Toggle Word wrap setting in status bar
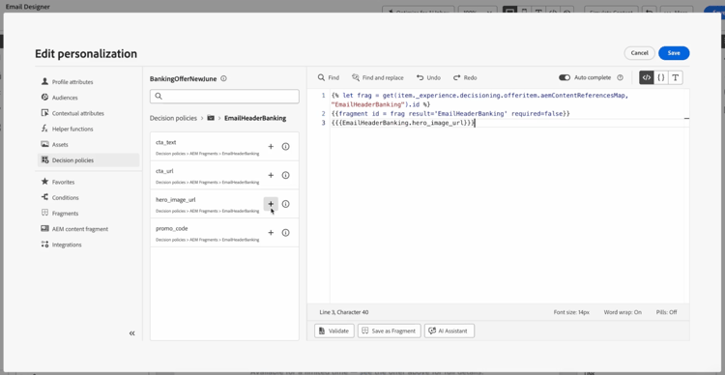 point(623,312)
